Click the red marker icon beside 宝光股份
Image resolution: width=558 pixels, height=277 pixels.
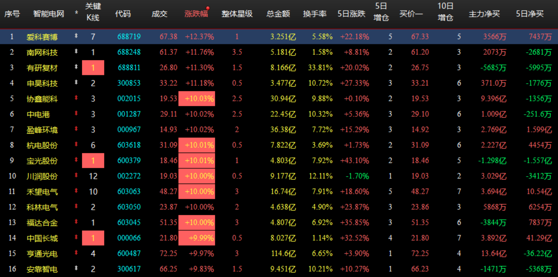76,160
